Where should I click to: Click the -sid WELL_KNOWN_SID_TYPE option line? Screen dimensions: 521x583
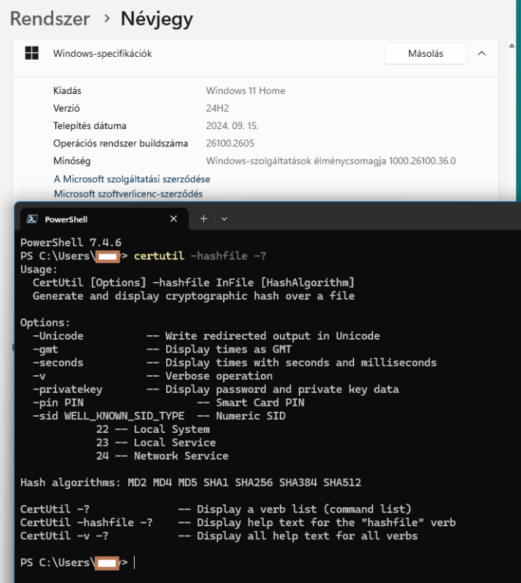click(x=159, y=415)
